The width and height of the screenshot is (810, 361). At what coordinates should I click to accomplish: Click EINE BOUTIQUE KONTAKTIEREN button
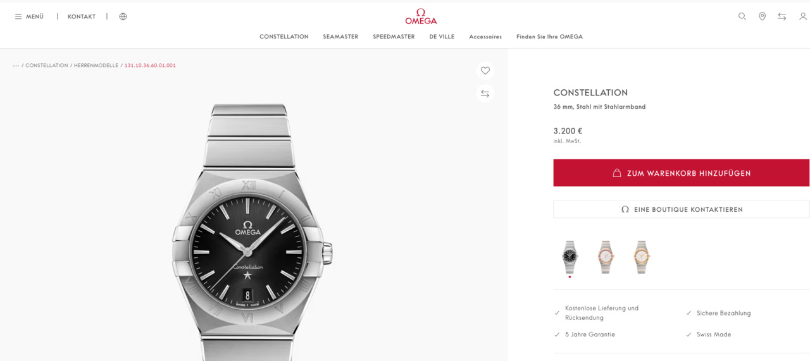click(682, 209)
